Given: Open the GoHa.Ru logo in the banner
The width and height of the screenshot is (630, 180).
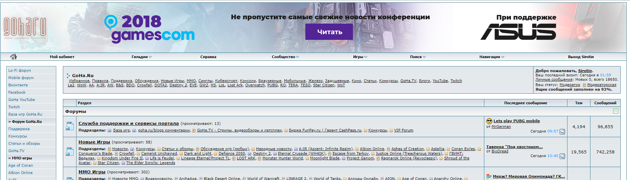Looking at the screenshot, I should (x=25, y=28).
